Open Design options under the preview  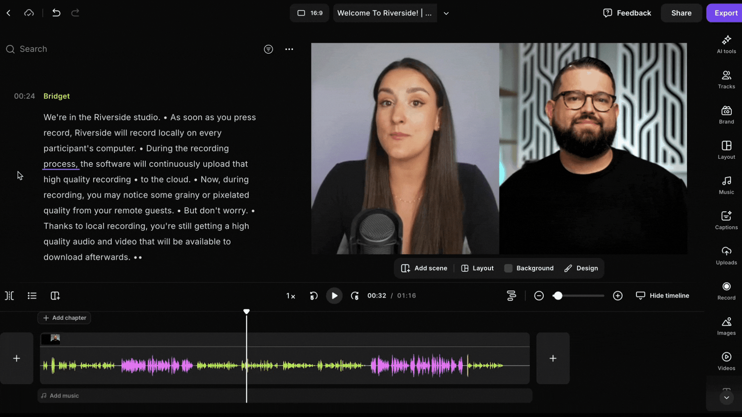coord(581,268)
